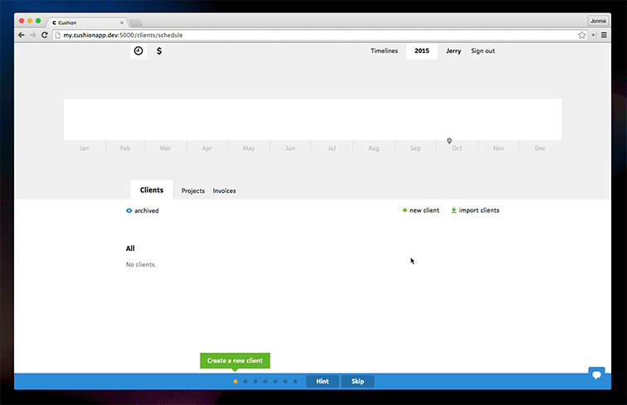Click the Jonnie profile button
627x405 pixels.
598,21
